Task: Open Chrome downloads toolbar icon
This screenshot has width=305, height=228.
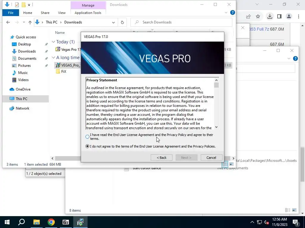Action: tap(270, 17)
